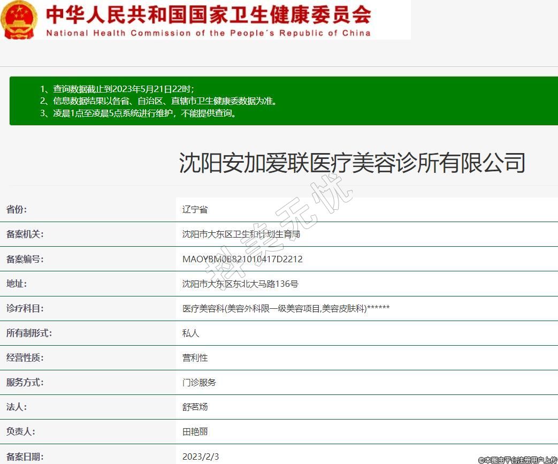Image resolution: width=558 pixels, height=464 pixels.
Task: Click the second notice about provincial data
Action: [159, 101]
